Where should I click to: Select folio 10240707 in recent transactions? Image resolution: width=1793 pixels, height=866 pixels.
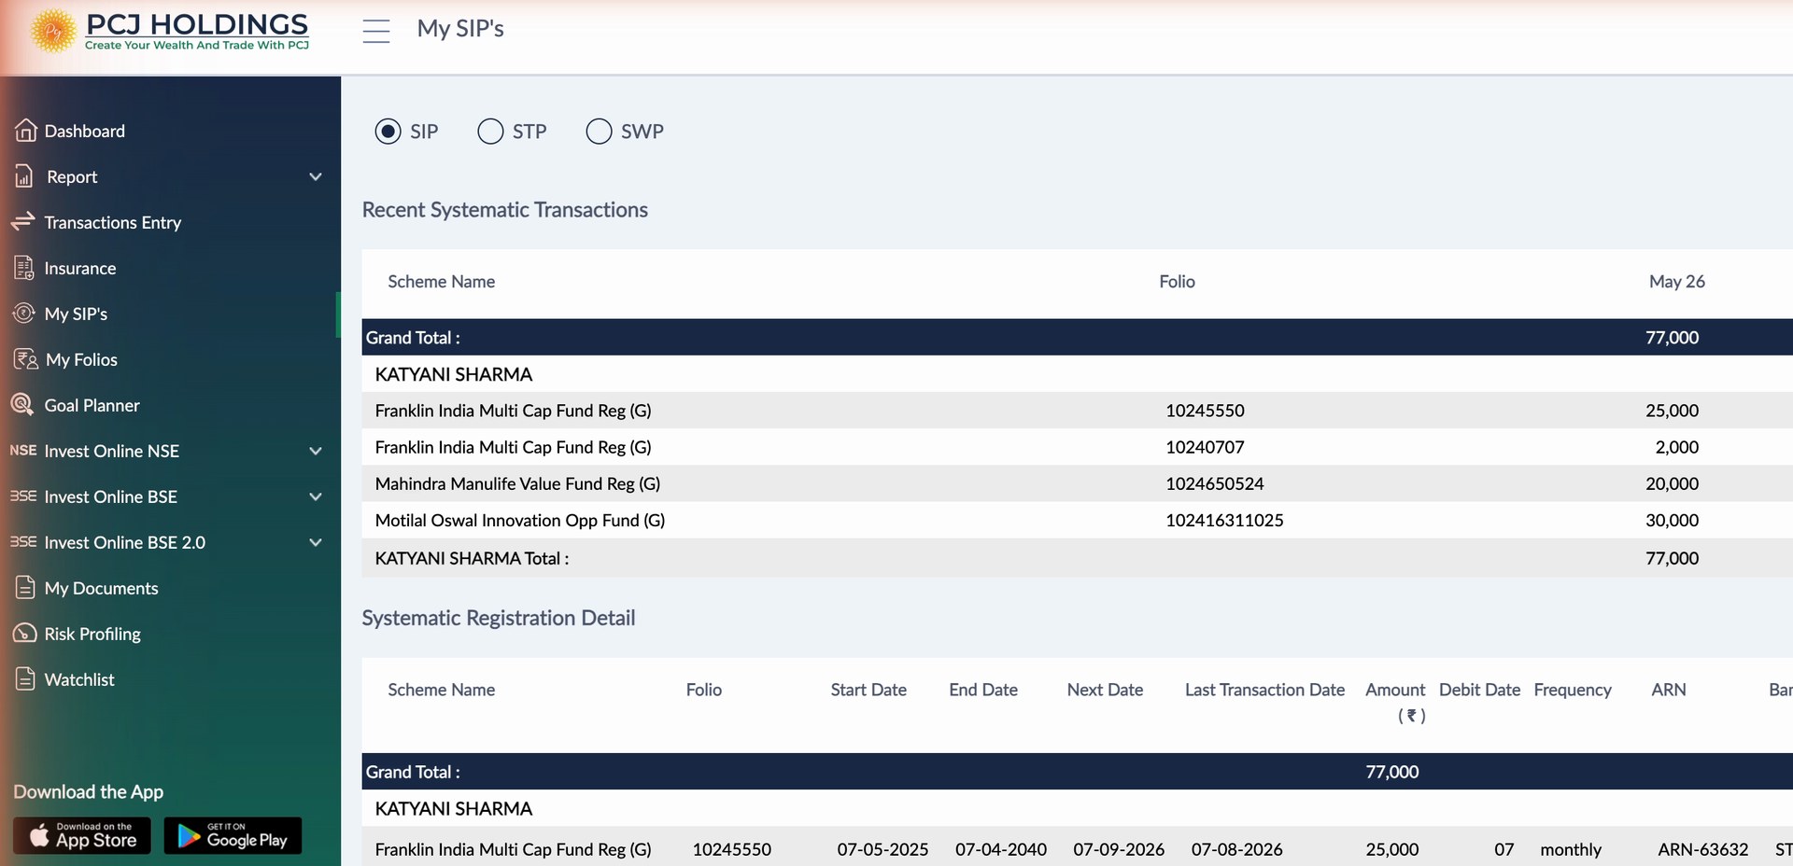coord(1205,447)
